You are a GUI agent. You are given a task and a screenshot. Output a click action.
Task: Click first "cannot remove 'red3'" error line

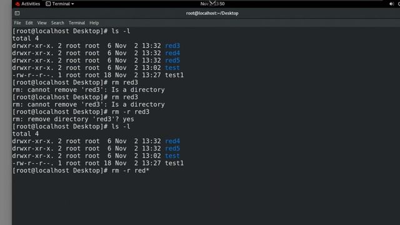tap(88, 90)
